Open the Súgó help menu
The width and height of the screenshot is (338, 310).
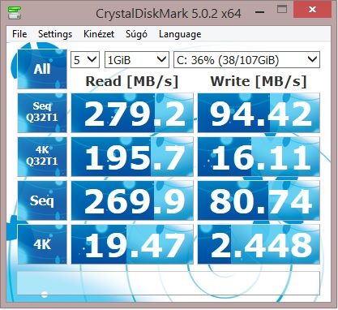tap(136, 34)
